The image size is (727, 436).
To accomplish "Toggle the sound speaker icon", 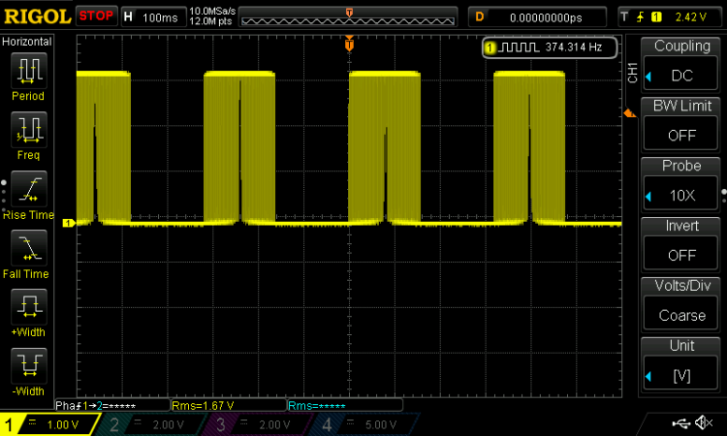I will (704, 422).
